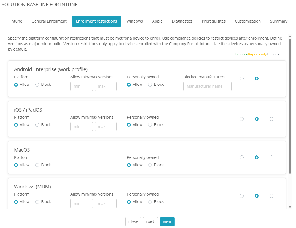296x228 pixels.
Task: Choose Exclude mode for MacOS
Action: (x=271, y=157)
